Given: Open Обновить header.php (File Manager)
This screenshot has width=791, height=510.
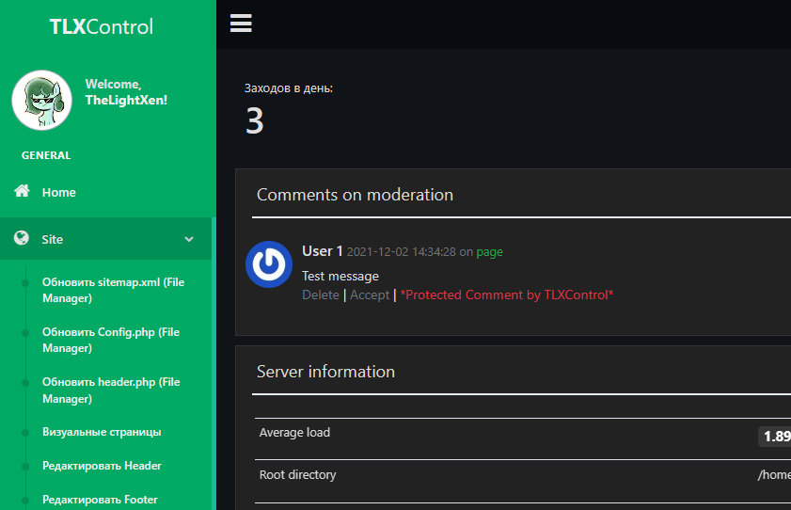Looking at the screenshot, I should (111, 390).
